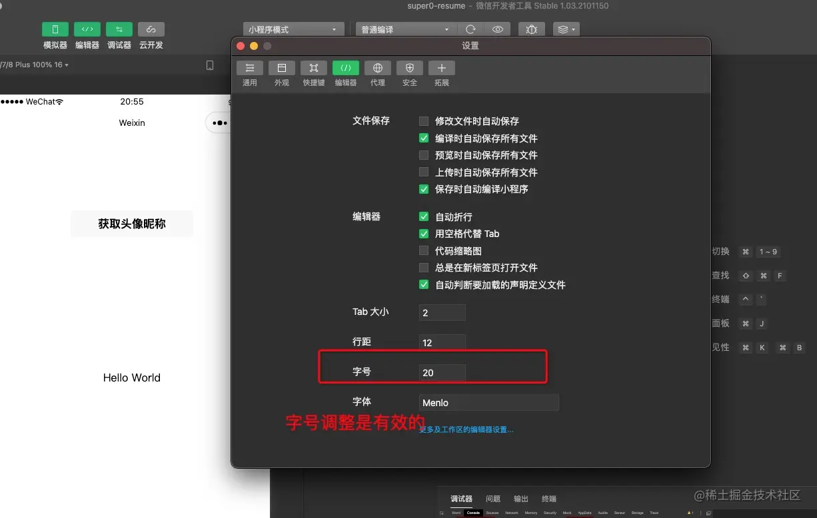This screenshot has width=817, height=518.
Task: Toggle the 编辑器 editor icon in the main toolbar
Action: coord(87,29)
